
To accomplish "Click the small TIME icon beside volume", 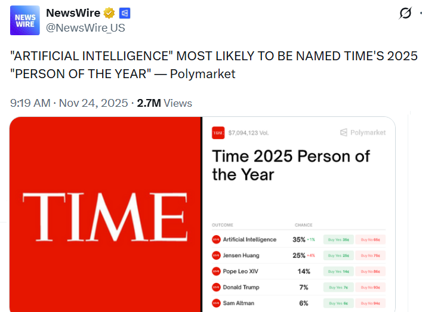I will pyautogui.click(x=218, y=132).
